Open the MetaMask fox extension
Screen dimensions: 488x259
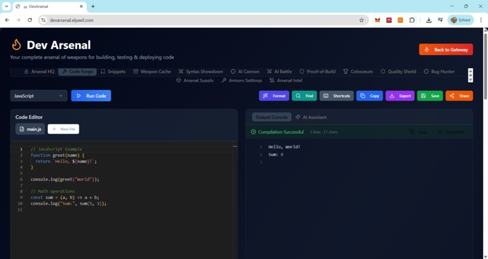[x=378, y=20]
